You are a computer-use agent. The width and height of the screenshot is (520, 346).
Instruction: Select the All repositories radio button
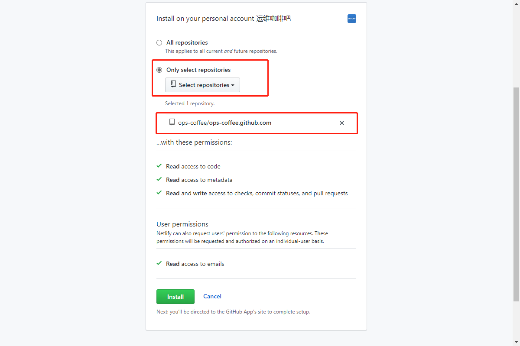pyautogui.click(x=159, y=42)
